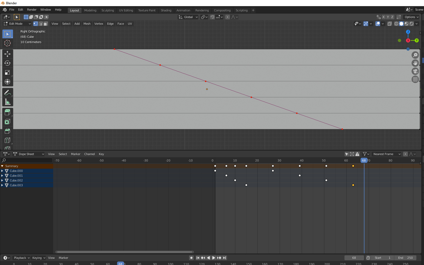Viewport: 424px width, 265px height.
Task: Enable face select mode
Action: pos(46,24)
